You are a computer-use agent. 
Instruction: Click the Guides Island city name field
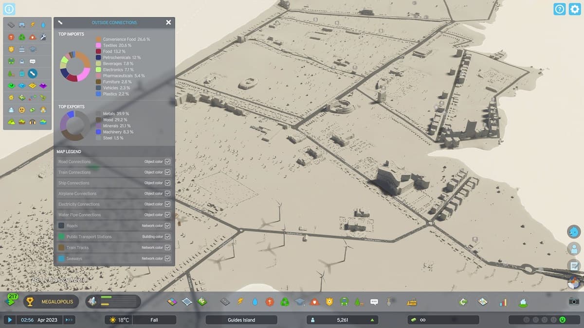[x=241, y=320]
